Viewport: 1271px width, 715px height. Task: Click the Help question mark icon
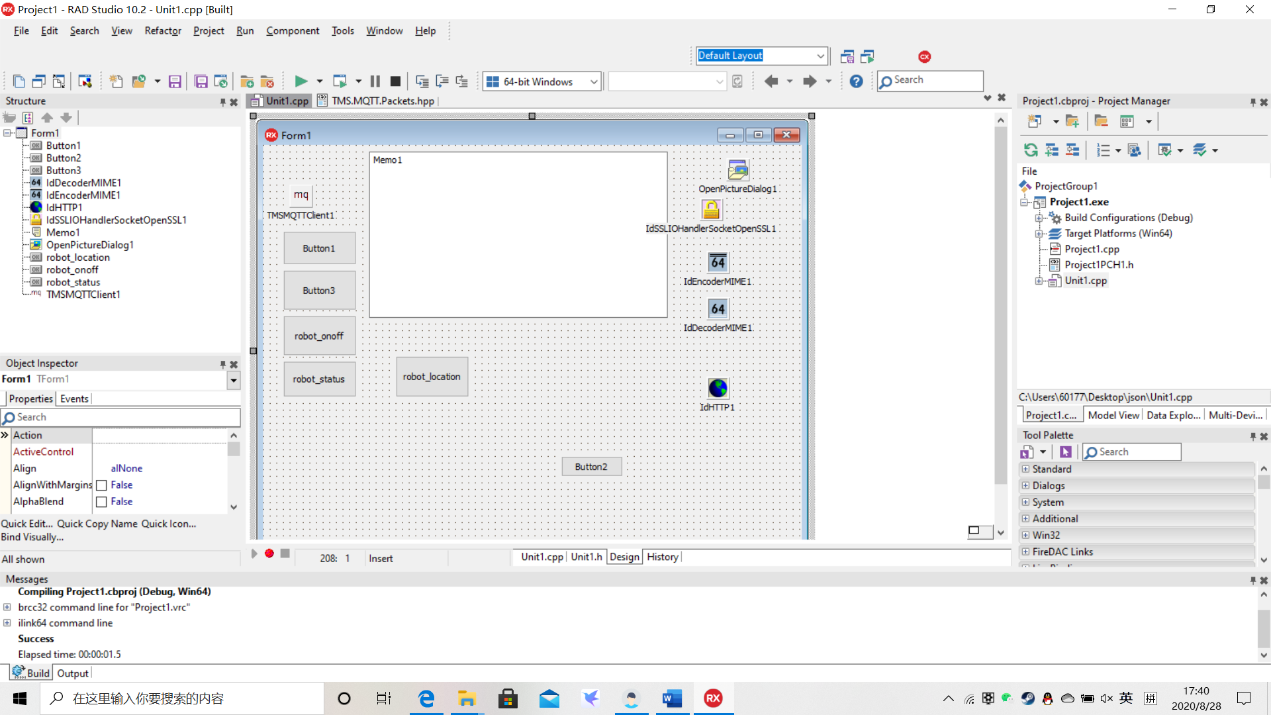click(856, 81)
